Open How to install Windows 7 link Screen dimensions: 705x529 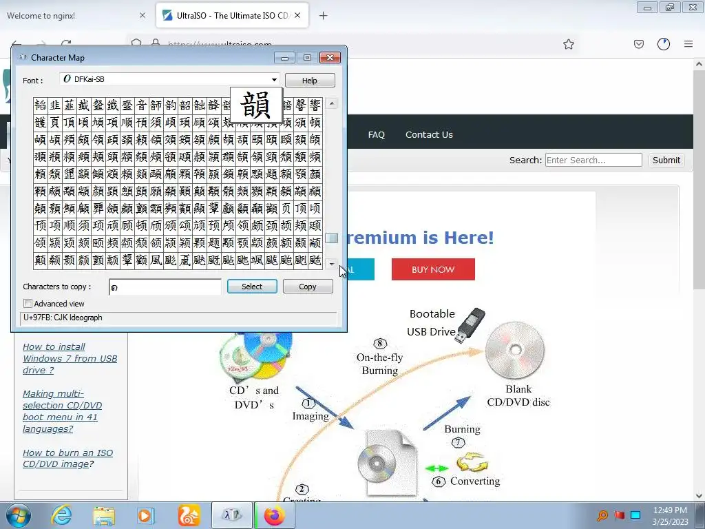[70, 358]
